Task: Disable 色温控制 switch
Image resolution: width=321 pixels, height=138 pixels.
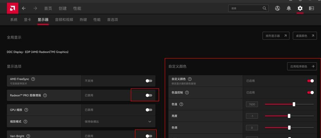Action: [311, 92]
